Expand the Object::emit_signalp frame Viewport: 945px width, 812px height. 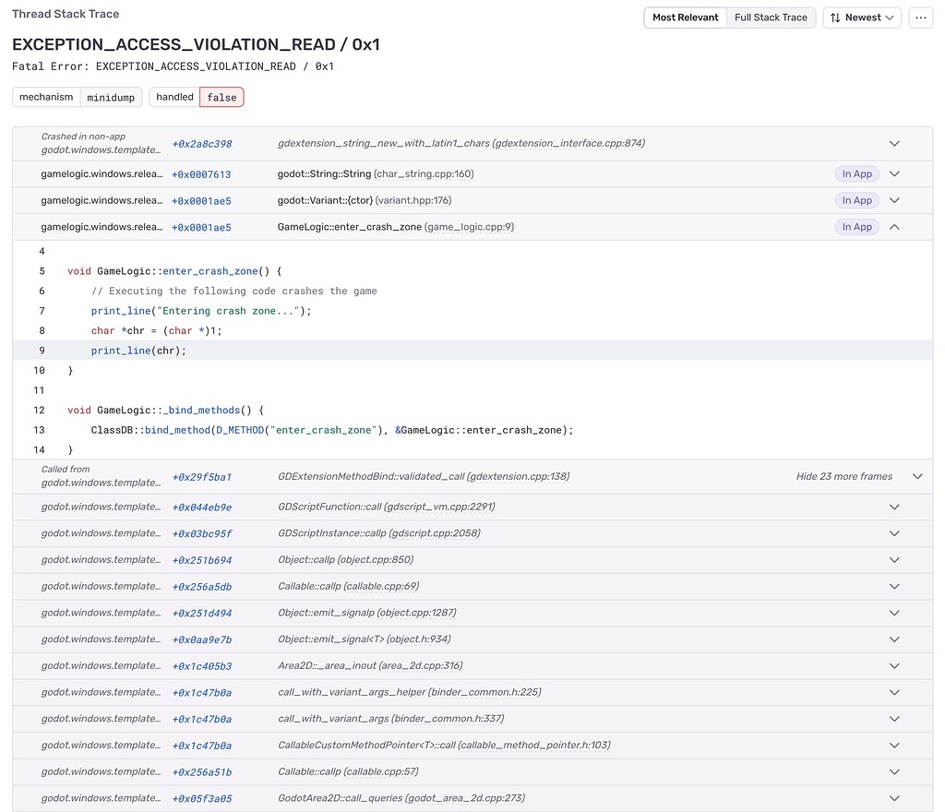point(893,613)
